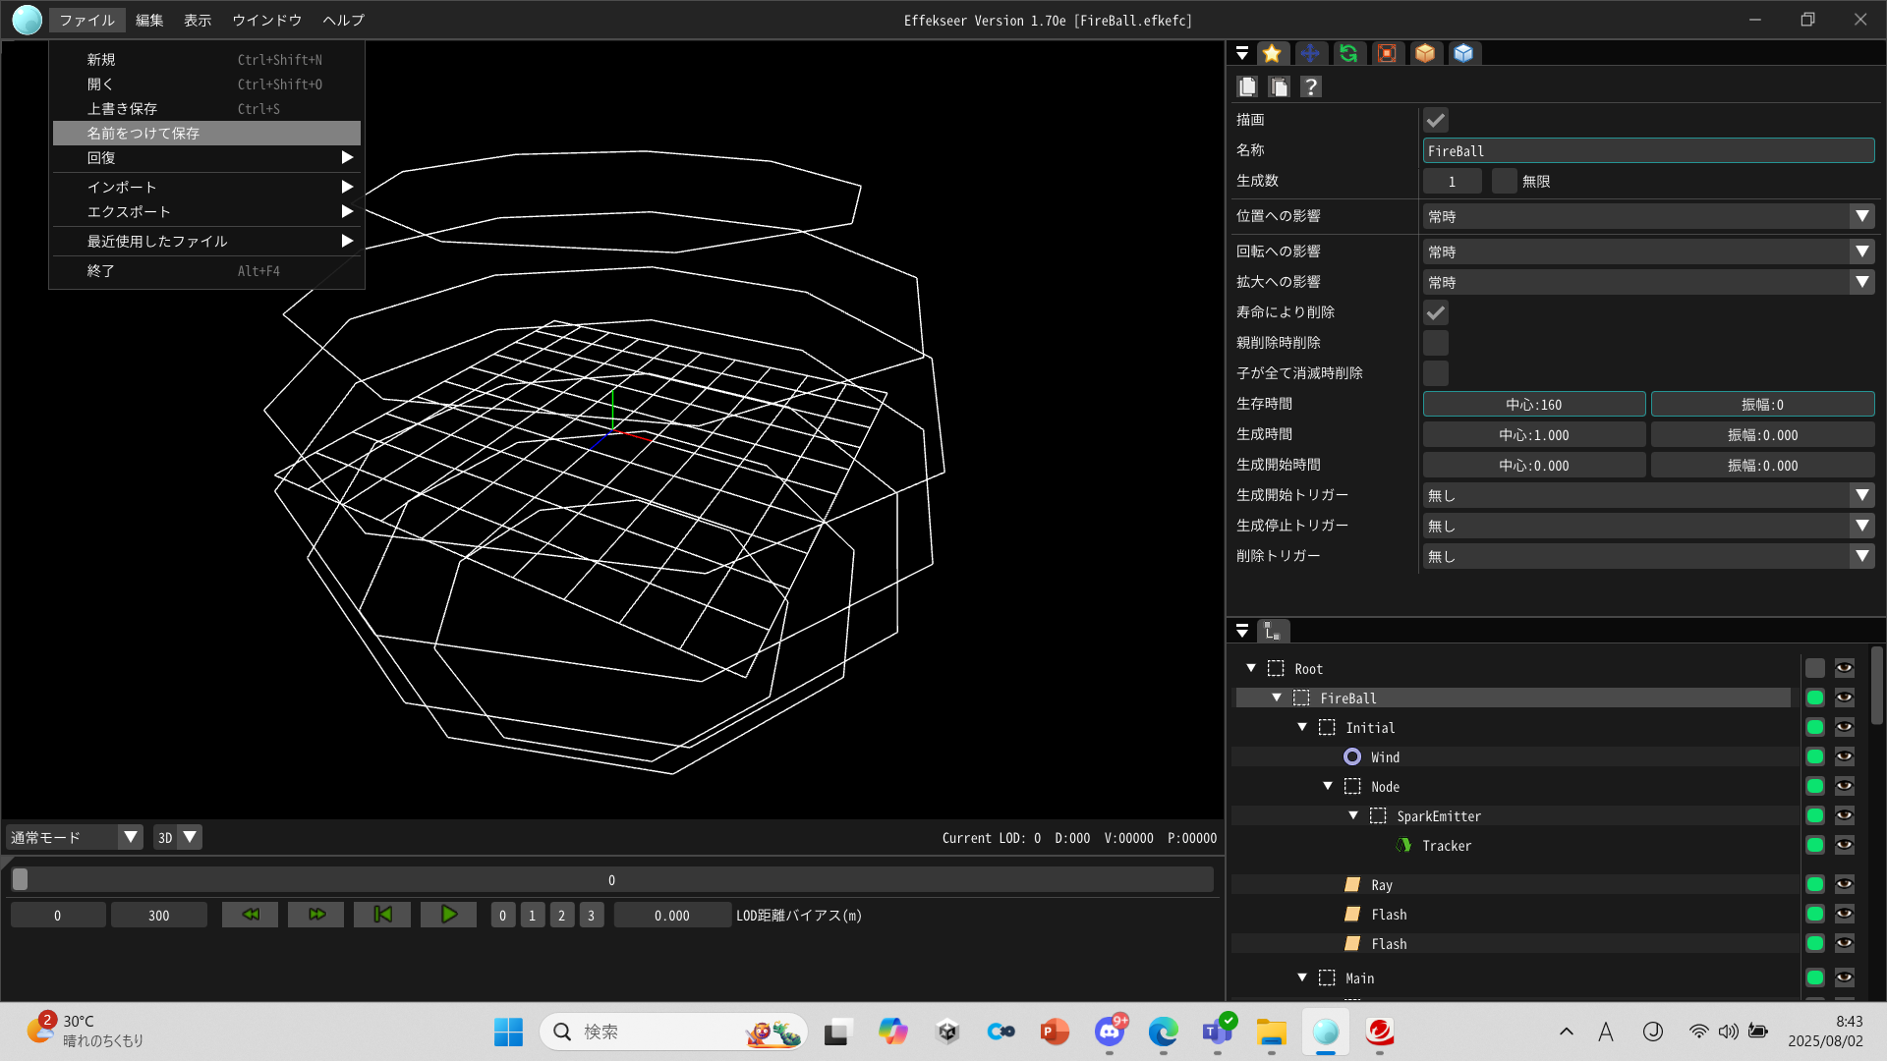Toggle the 描画 checkbox
1887x1061 pixels.
point(1436,120)
